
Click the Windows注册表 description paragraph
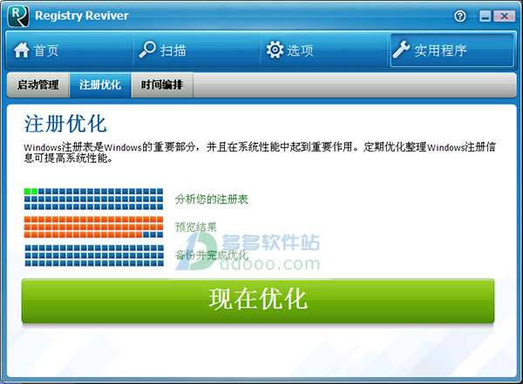point(260,152)
